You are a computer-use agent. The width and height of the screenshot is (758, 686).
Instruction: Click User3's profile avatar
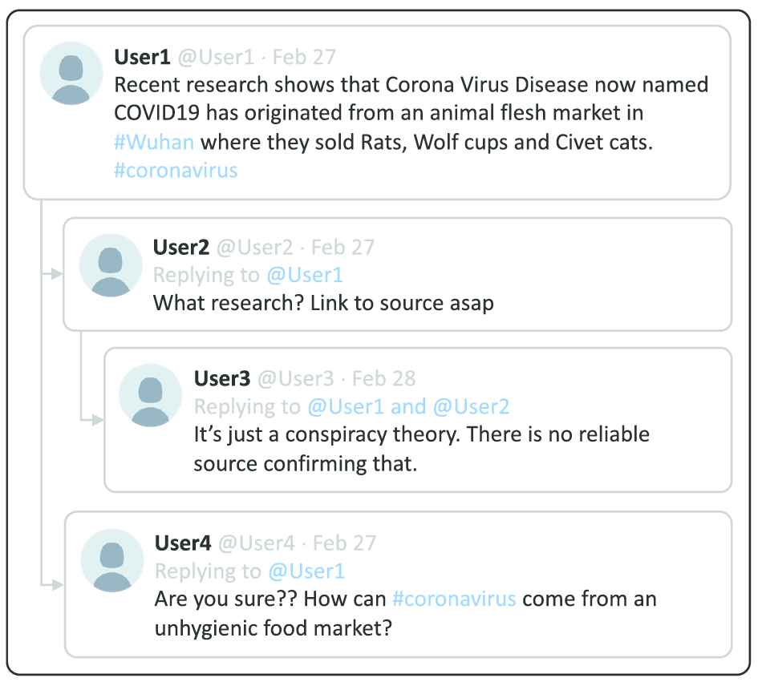pyautogui.click(x=150, y=394)
